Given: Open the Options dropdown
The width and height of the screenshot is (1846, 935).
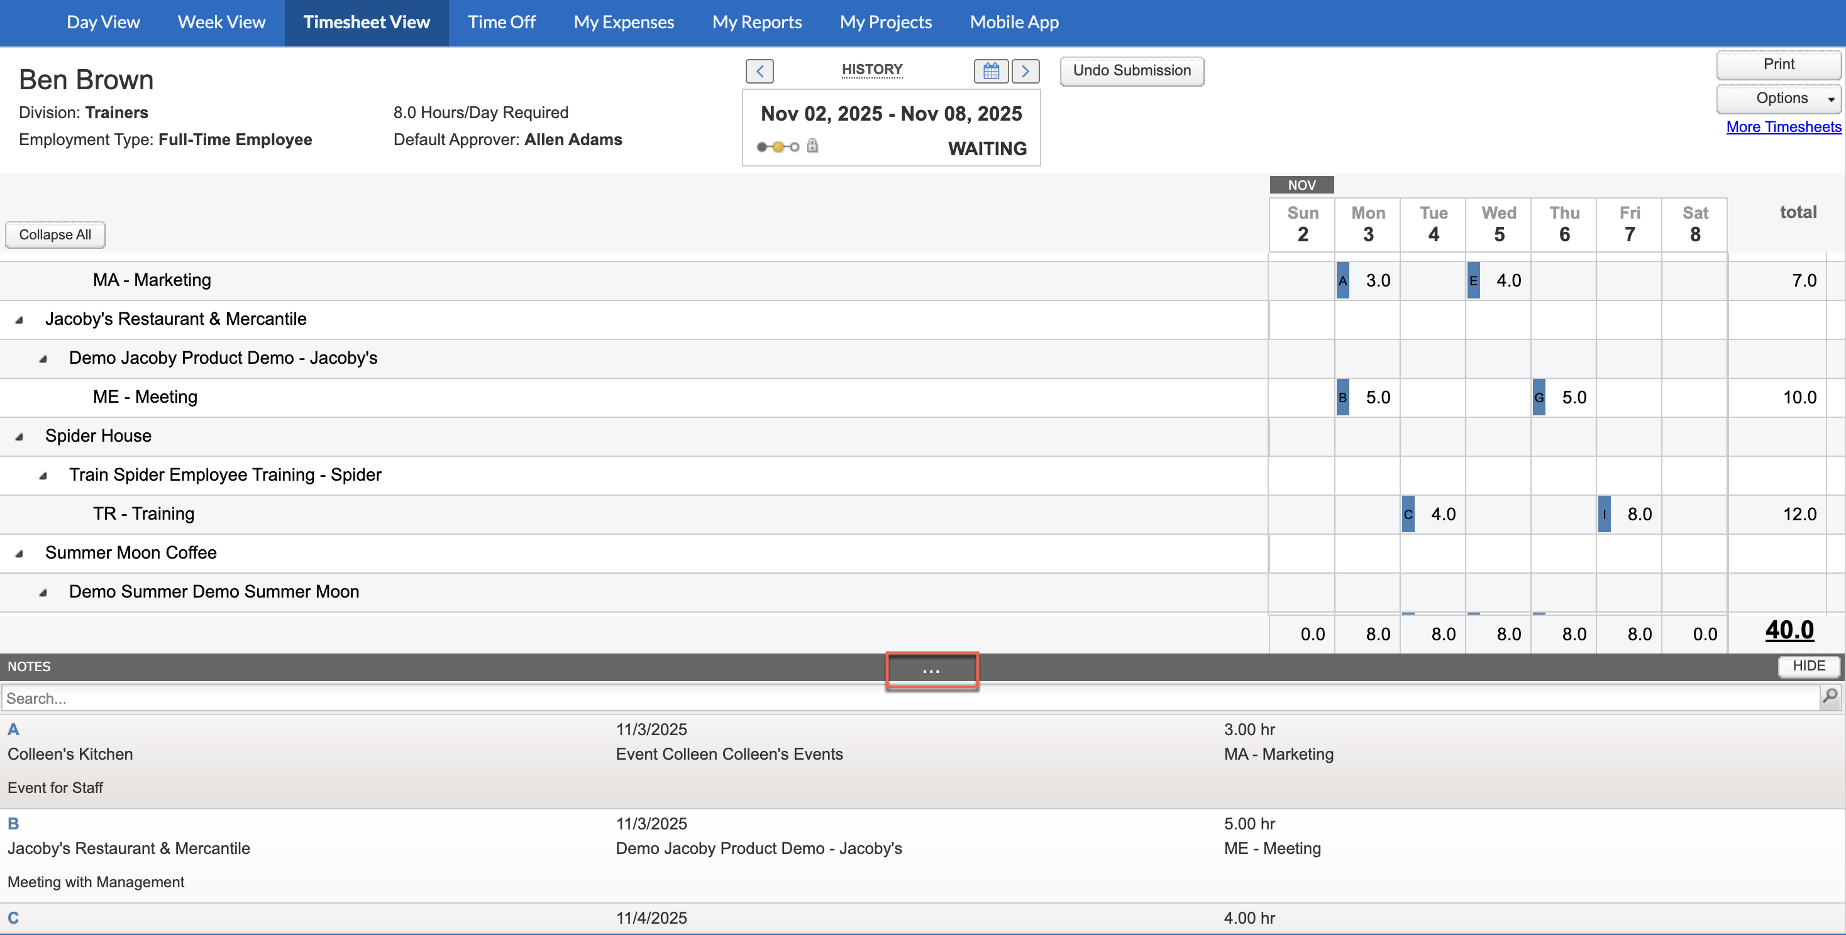Looking at the screenshot, I should pyautogui.click(x=1779, y=99).
